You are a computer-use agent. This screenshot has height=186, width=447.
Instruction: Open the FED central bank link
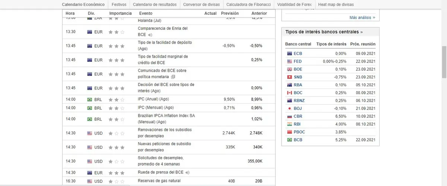click(298, 61)
